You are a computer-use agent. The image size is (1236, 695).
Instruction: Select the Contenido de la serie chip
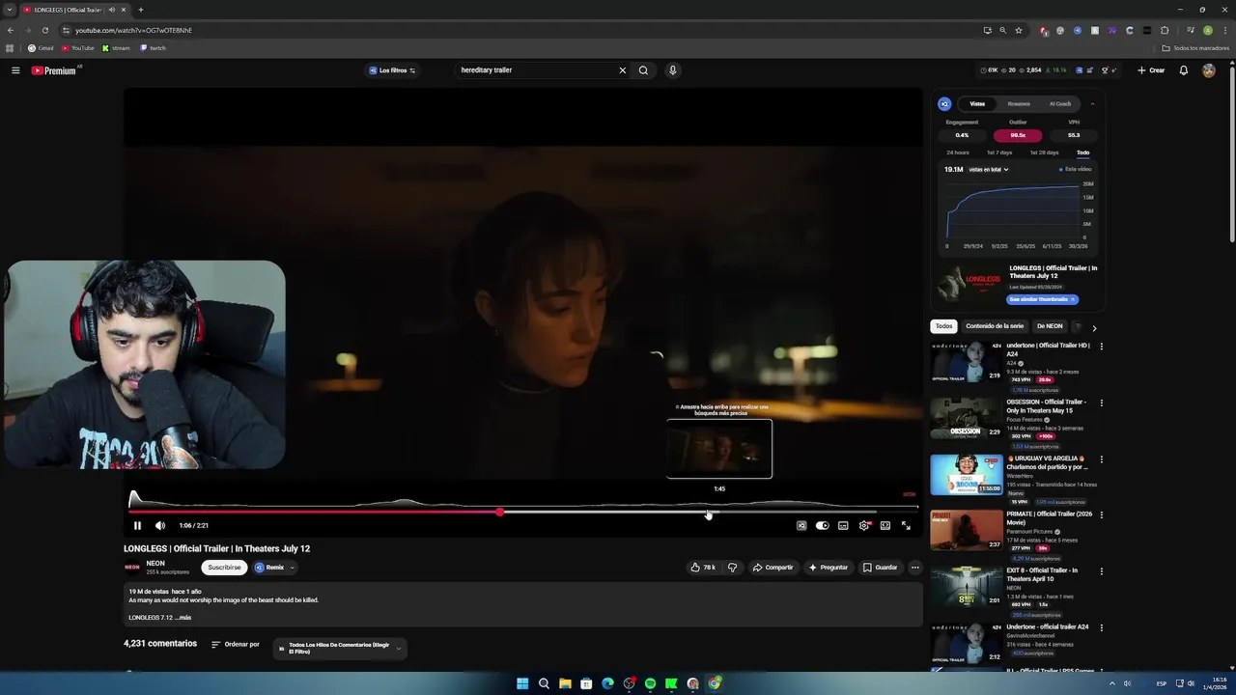[x=995, y=326]
